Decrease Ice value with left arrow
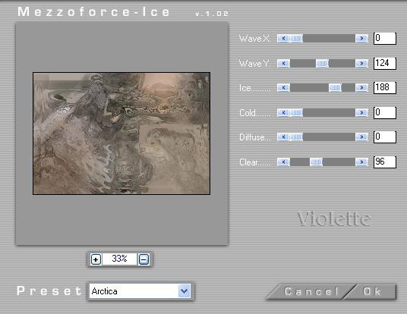The width and height of the screenshot is (407, 314). tap(283, 88)
